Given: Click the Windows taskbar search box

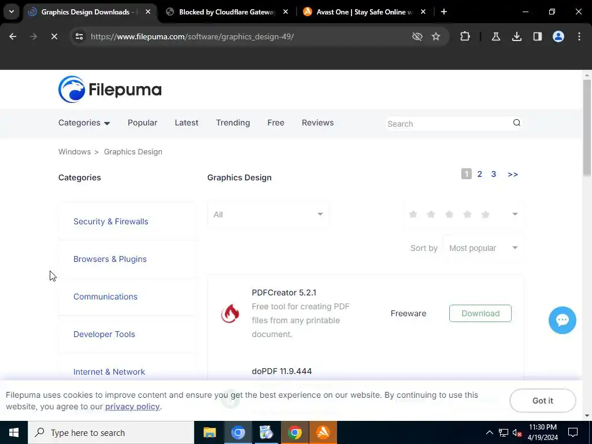Looking at the screenshot, I should point(111,432).
